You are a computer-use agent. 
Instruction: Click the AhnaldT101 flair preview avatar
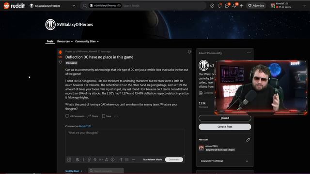[201, 148]
